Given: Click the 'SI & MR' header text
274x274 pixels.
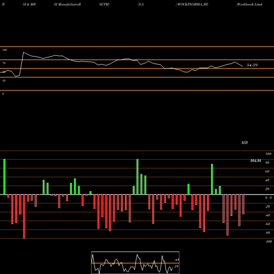Looking at the screenshot, I should [x=29, y=4].
